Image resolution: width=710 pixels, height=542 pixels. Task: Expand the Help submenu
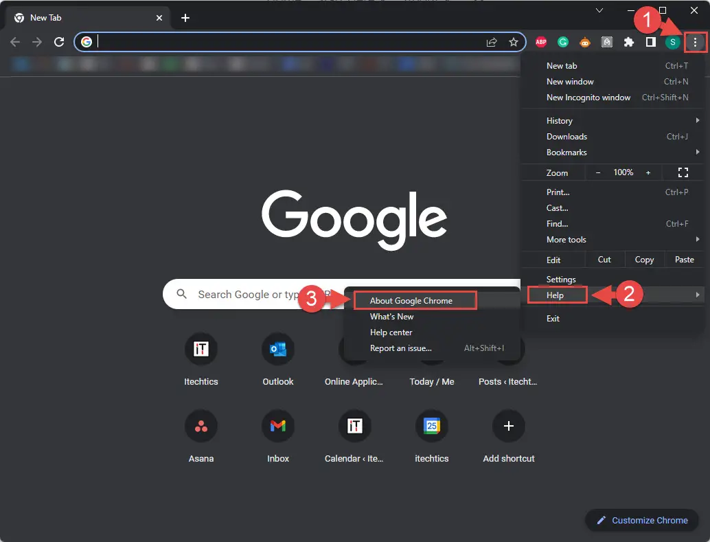[x=612, y=295]
